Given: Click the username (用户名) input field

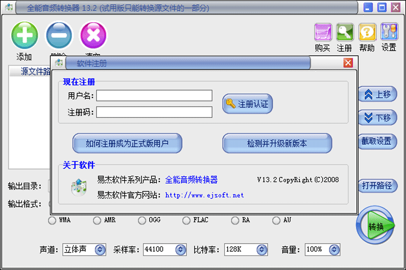Looking at the screenshot, I should (x=154, y=96).
